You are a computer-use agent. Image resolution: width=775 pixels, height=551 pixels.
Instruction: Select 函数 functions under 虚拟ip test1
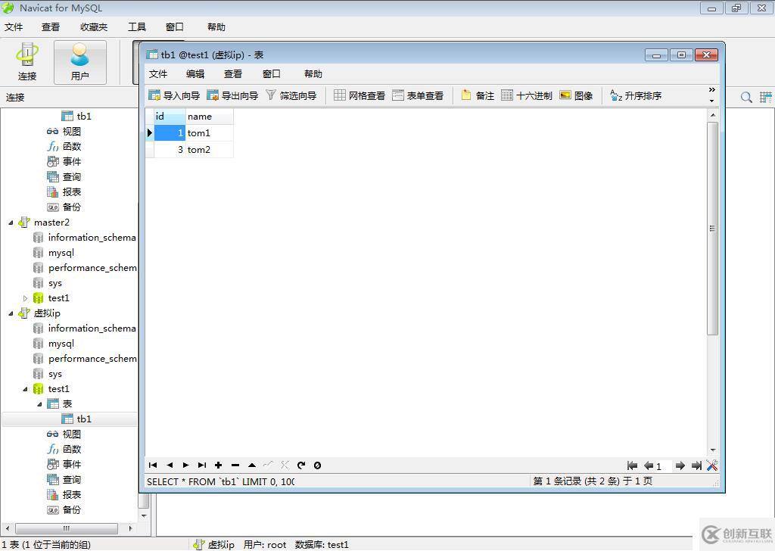pyautogui.click(x=64, y=449)
